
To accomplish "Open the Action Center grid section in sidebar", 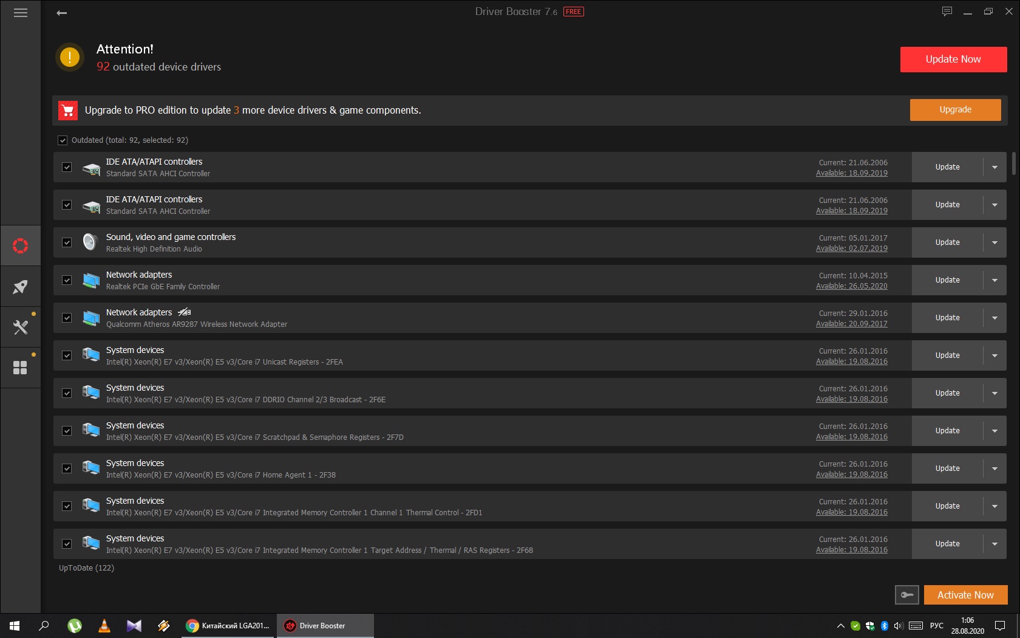I will [x=21, y=368].
